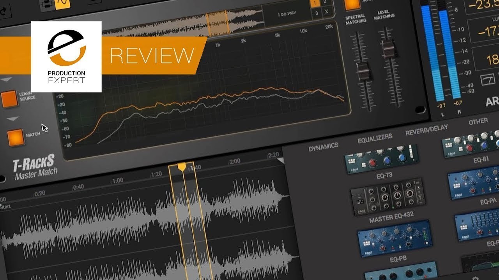Select the EQ-73 module thumbnail

coord(382,158)
